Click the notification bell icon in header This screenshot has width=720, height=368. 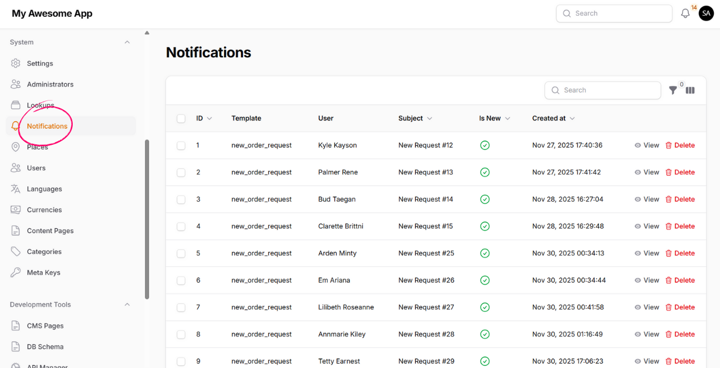[685, 14]
